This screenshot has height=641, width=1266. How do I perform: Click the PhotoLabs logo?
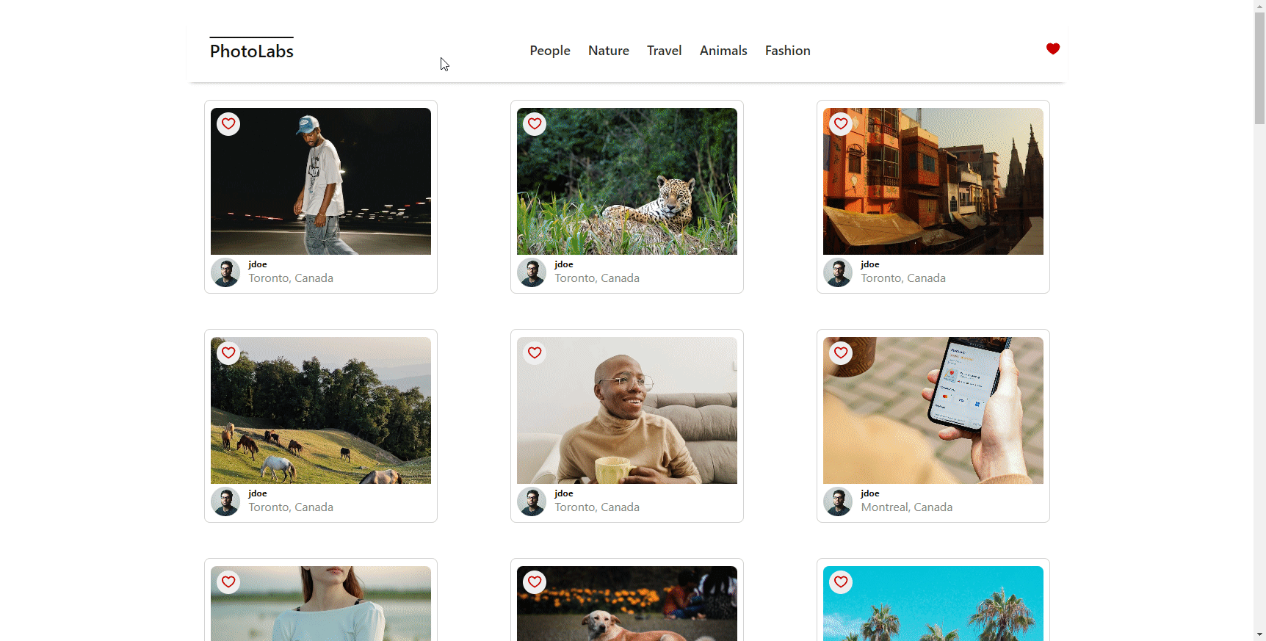[252, 51]
